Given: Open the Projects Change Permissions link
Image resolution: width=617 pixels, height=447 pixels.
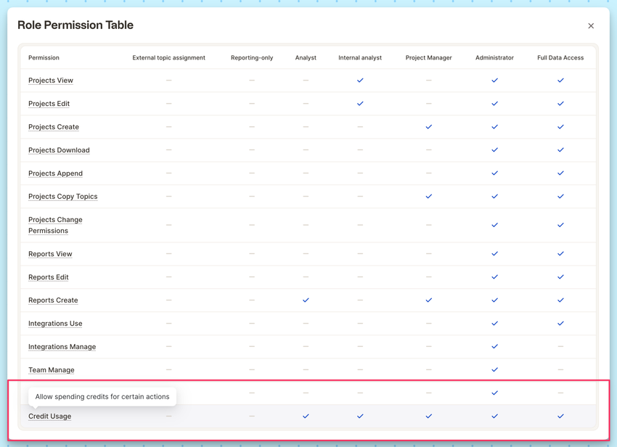Looking at the screenshot, I should coord(55,225).
